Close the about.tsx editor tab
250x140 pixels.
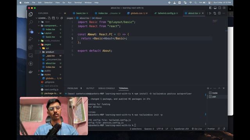203,13
